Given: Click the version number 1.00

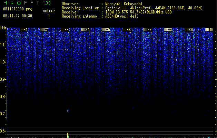Looking at the screenshot, I should 47,3.
